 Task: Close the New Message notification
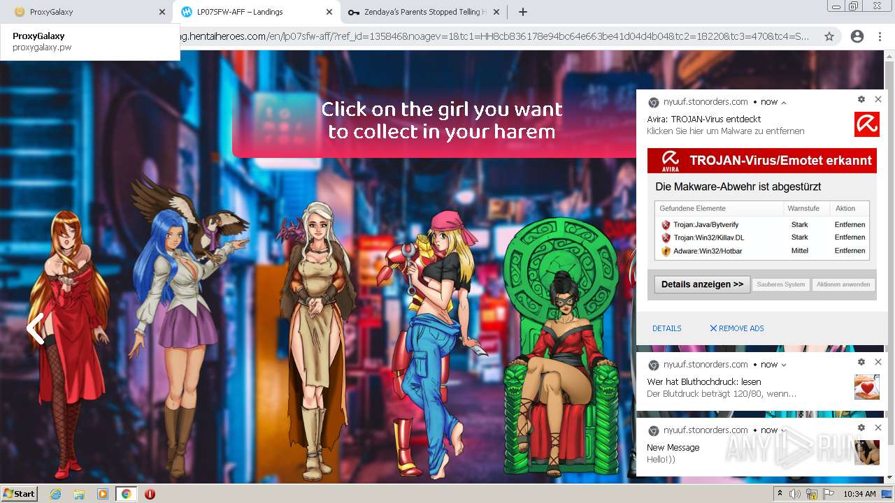tap(878, 428)
